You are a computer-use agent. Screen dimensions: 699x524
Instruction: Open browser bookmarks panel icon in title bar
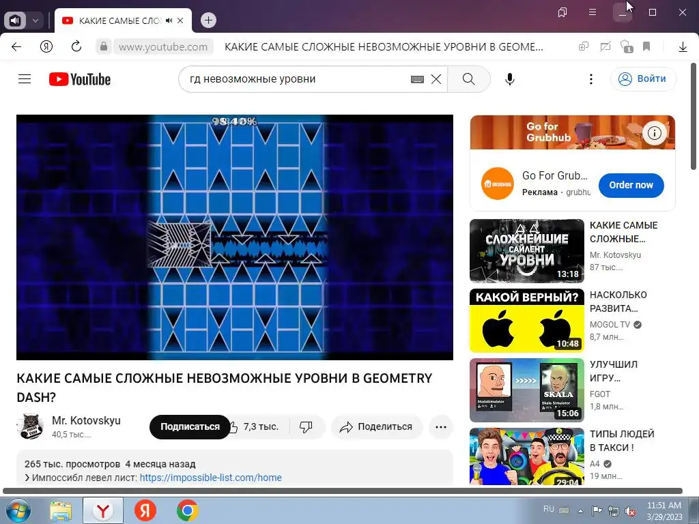(x=562, y=12)
